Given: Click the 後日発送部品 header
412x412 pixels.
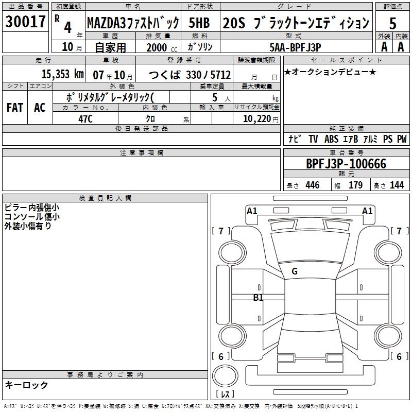Looking at the screenshot, I should point(141,128).
